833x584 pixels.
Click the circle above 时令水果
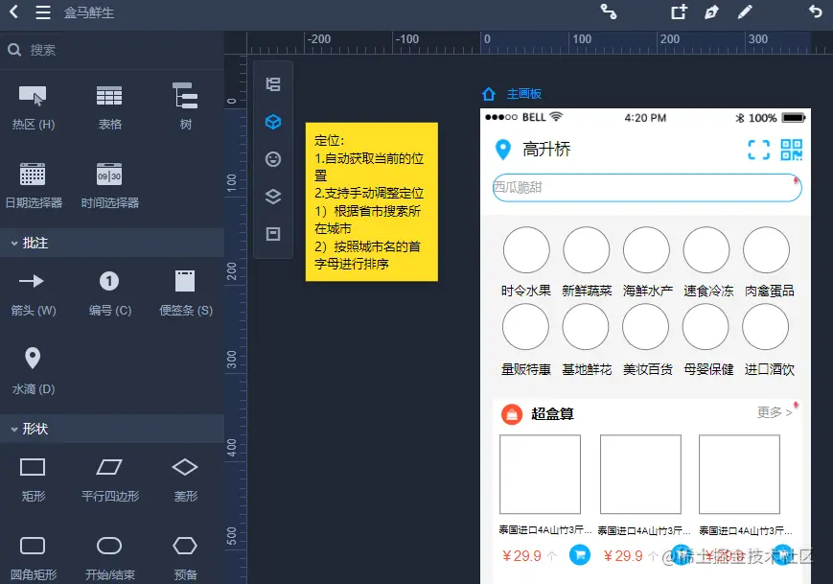tap(526, 249)
